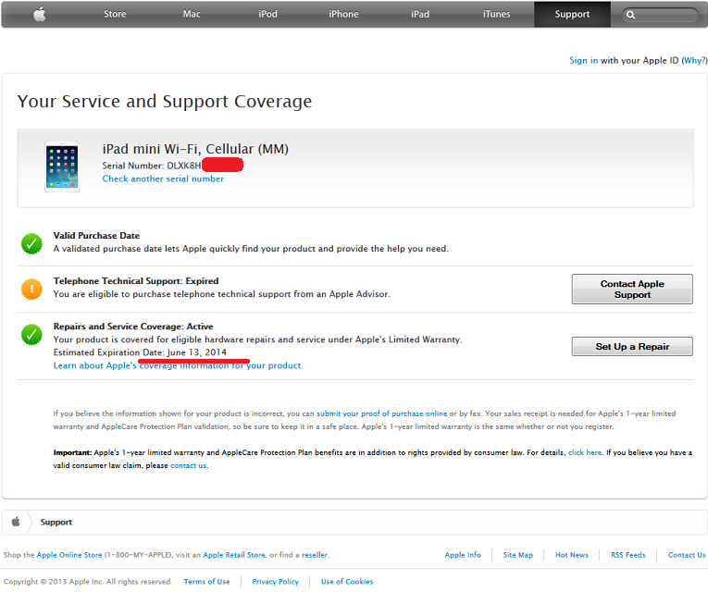Click Support in the breadcrumb bar
This screenshot has width=708, height=592.
click(56, 522)
